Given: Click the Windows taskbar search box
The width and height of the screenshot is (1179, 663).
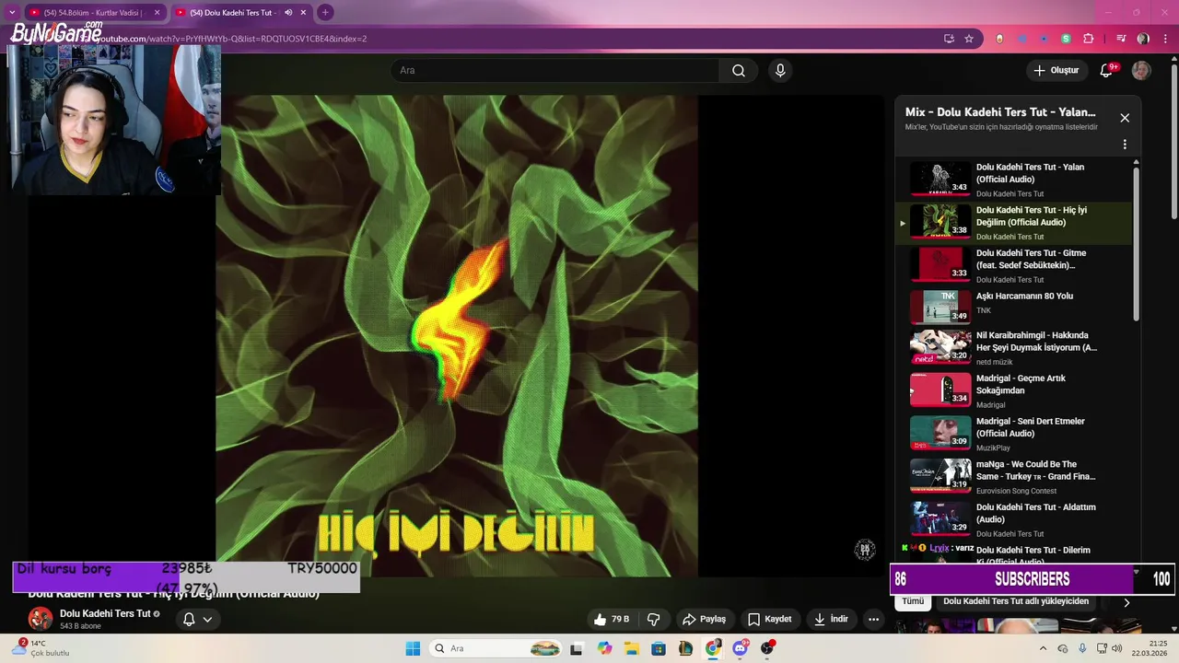Looking at the screenshot, I should tap(496, 648).
